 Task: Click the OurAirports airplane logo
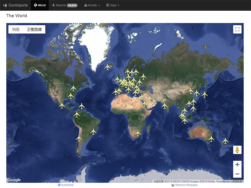pos(5,5)
